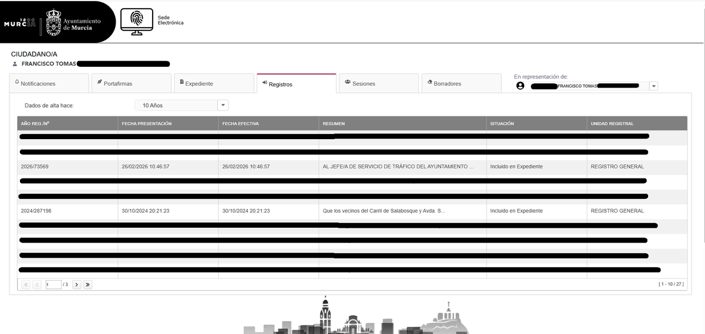Click the Sede Electrónica label
The image size is (705, 334).
170,20
